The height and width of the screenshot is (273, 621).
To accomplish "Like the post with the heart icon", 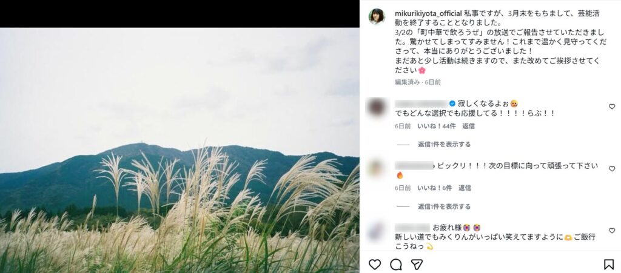I will [x=375, y=265].
